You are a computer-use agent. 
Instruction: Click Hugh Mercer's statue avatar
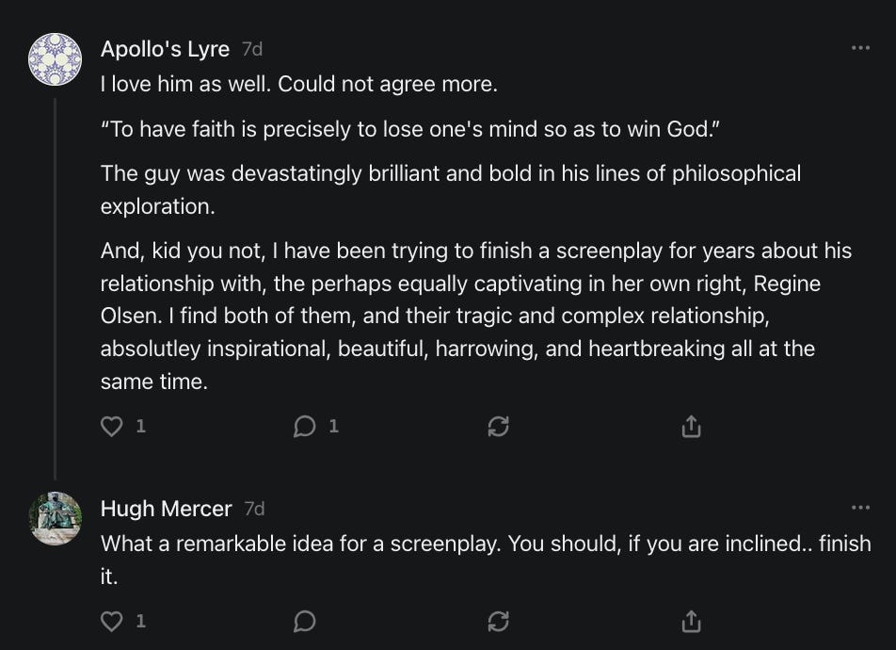[55, 518]
